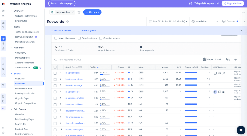
Task: Sort by the Volume column header
Action: tap(165, 67)
